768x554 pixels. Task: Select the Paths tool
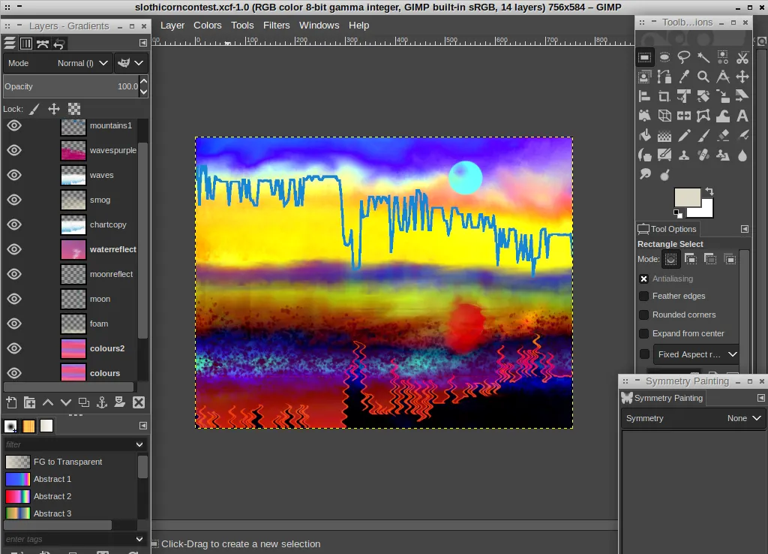pos(664,77)
